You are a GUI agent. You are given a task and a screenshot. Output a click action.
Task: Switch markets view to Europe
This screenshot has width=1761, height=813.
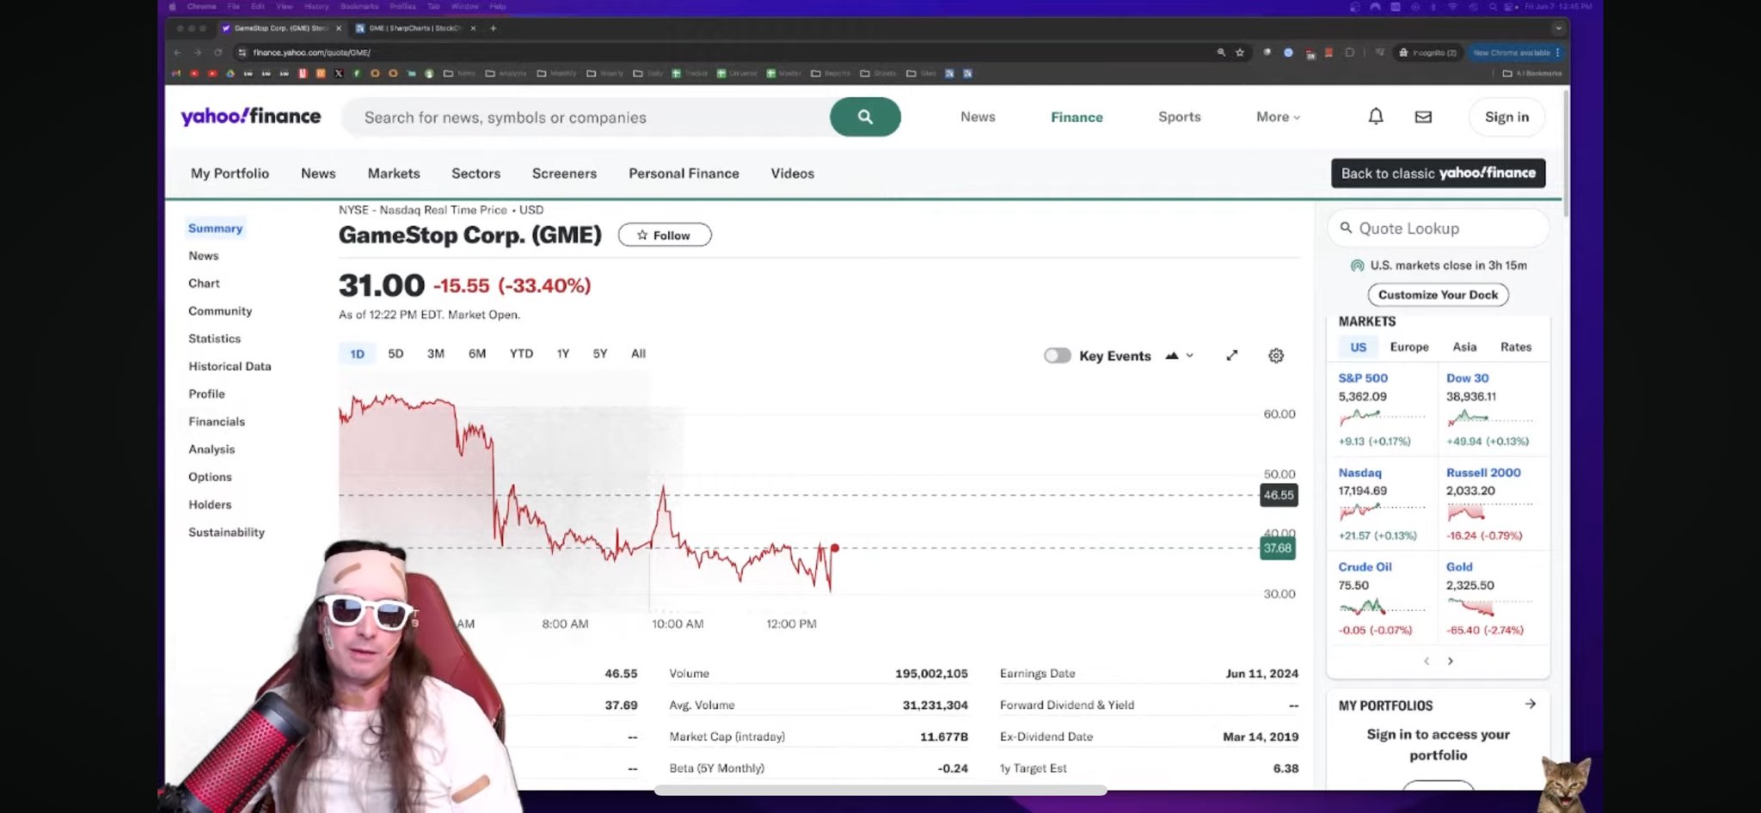1408,347
